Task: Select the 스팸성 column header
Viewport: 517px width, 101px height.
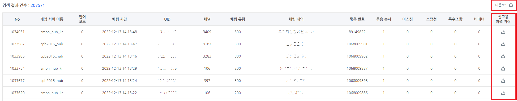Action: (x=431, y=19)
